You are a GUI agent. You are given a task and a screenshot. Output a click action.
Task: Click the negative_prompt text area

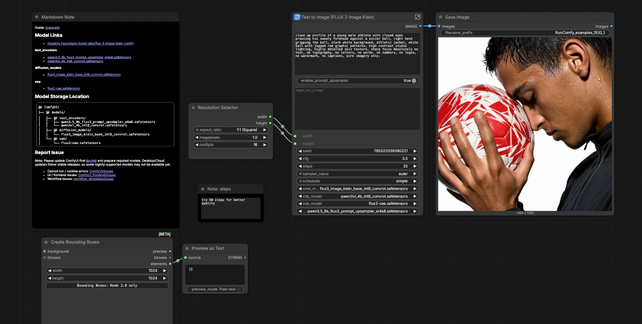[358, 109]
